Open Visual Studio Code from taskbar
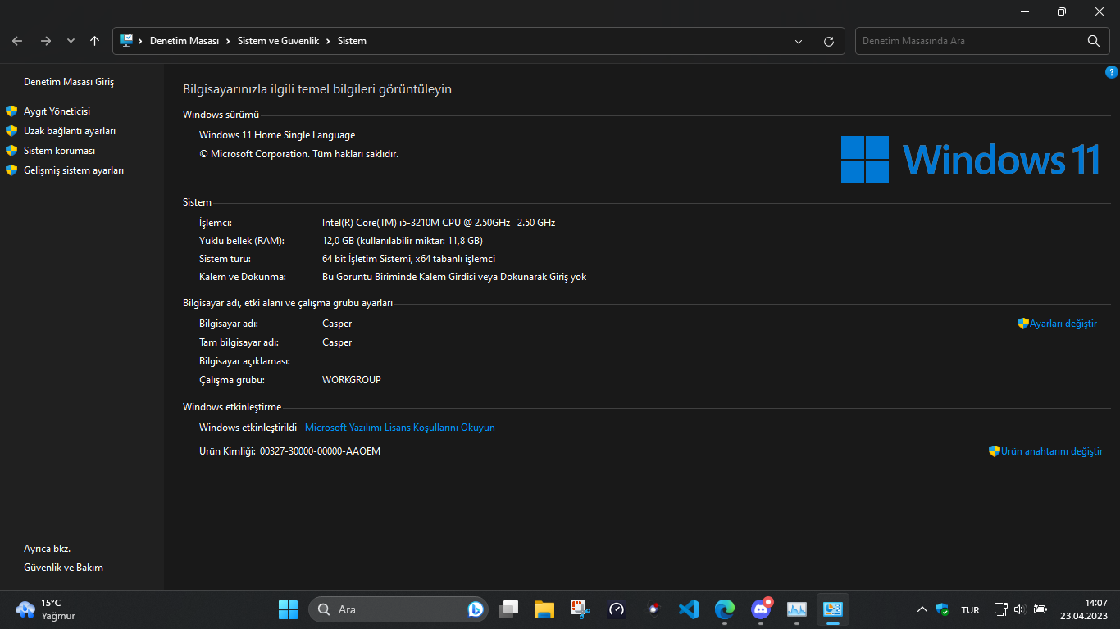 [x=689, y=609]
